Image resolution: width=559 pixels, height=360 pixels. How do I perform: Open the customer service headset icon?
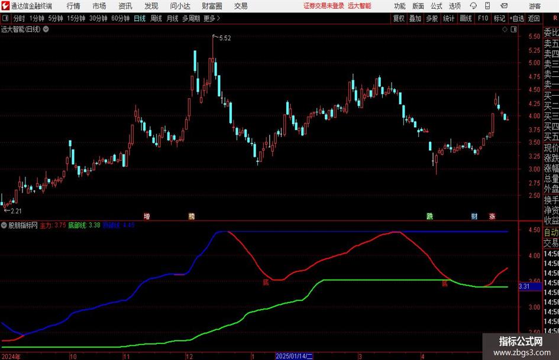473,6
